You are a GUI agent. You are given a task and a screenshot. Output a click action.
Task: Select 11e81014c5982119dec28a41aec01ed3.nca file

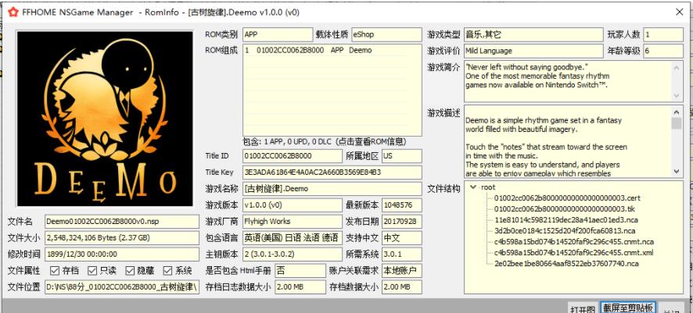click(x=566, y=219)
